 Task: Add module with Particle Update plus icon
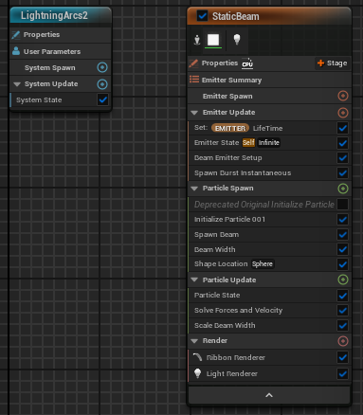(343, 280)
